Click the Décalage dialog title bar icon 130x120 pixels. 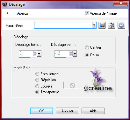5,5
